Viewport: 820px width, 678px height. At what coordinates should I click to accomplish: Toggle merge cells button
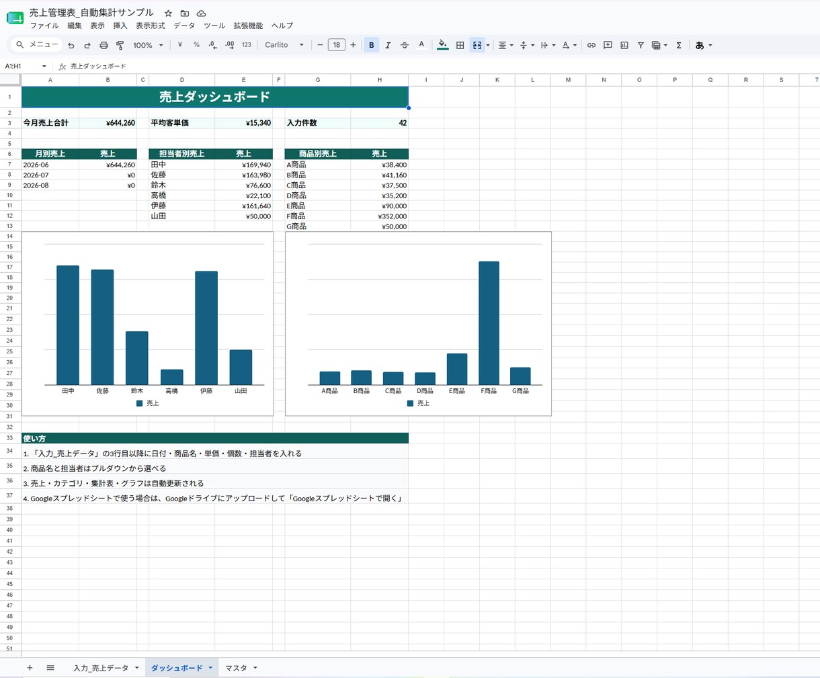tap(477, 45)
